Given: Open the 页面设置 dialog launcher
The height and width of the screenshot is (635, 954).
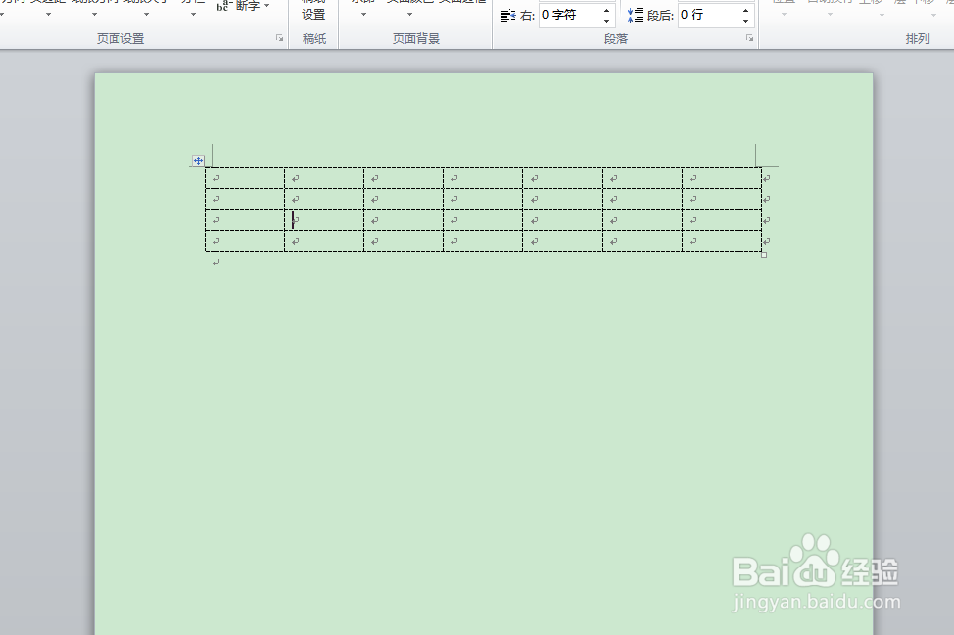Looking at the screenshot, I should pos(279,38).
